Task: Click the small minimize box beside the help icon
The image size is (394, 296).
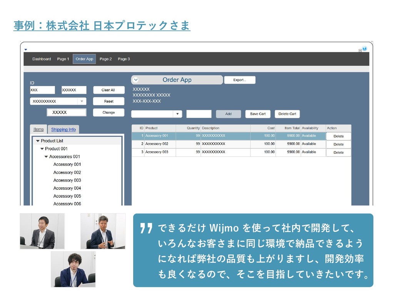Action: (360, 50)
